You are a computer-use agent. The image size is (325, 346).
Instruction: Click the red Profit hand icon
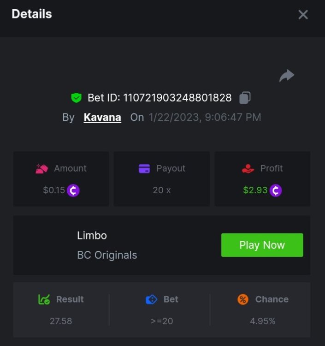coord(248,169)
